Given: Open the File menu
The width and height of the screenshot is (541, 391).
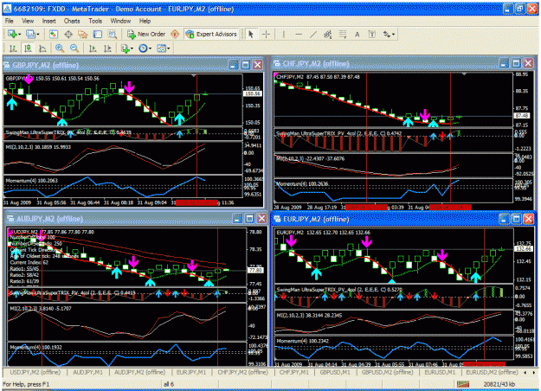Looking at the screenshot, I should [x=9, y=21].
